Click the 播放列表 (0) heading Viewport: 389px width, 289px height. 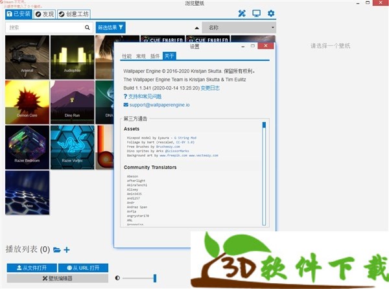pos(28,249)
